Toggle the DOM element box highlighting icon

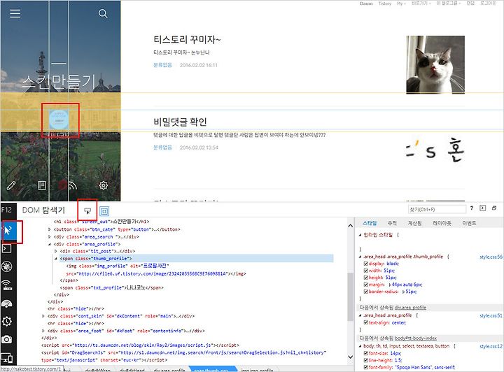(x=104, y=211)
